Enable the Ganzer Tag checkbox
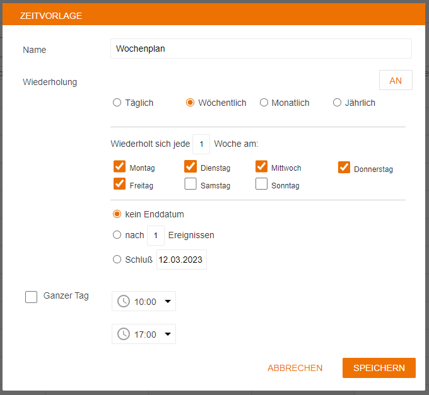The image size is (429, 395). (x=32, y=297)
